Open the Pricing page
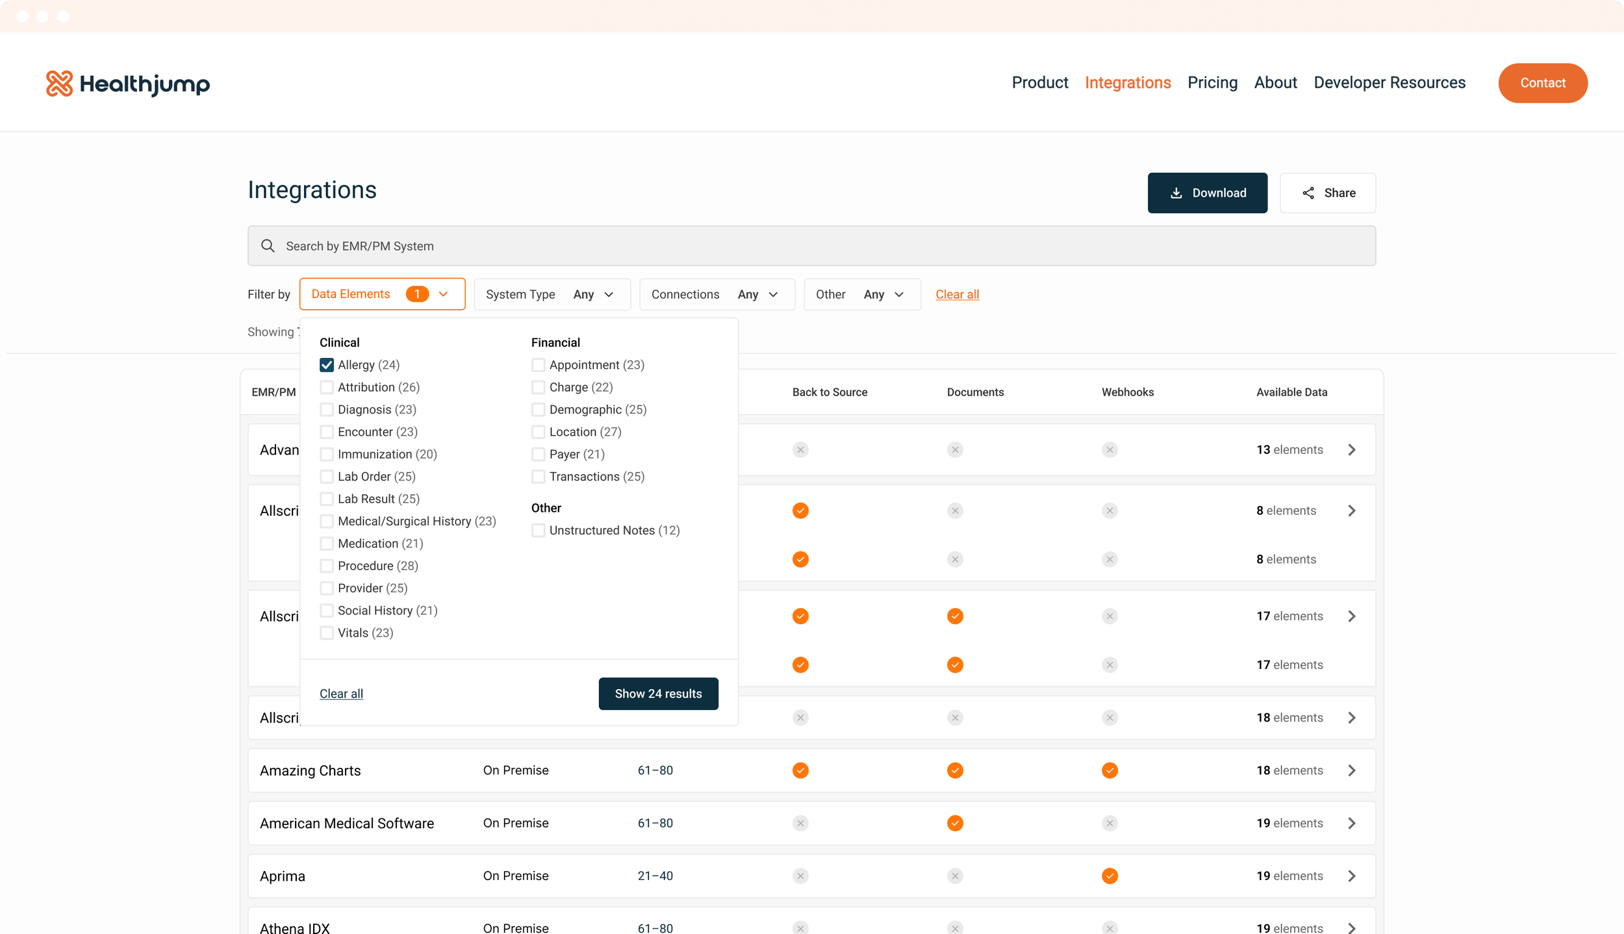 coord(1212,82)
